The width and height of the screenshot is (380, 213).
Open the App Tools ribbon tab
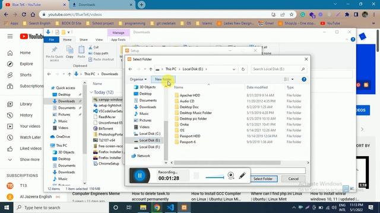pos(118,40)
